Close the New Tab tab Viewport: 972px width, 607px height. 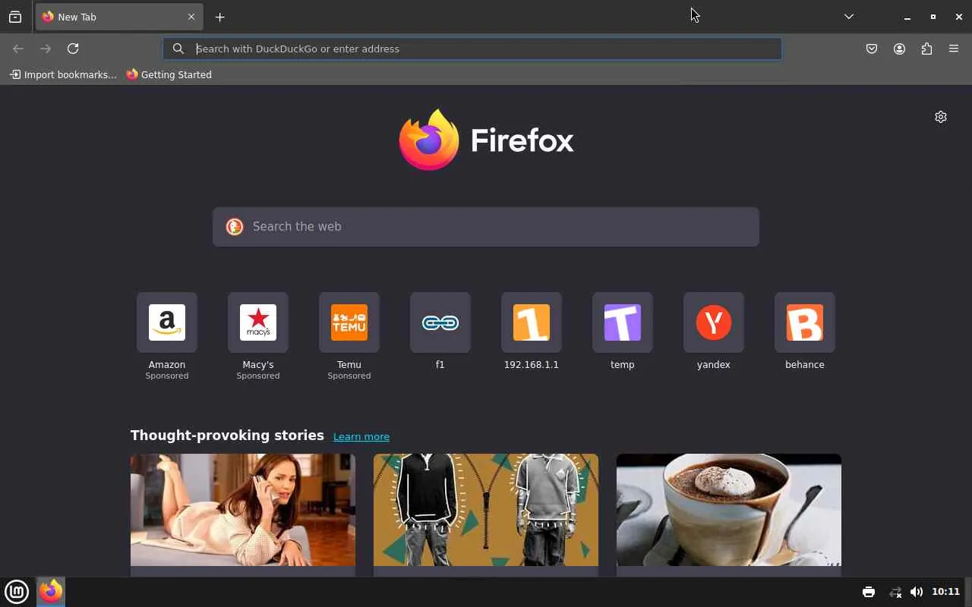point(191,17)
